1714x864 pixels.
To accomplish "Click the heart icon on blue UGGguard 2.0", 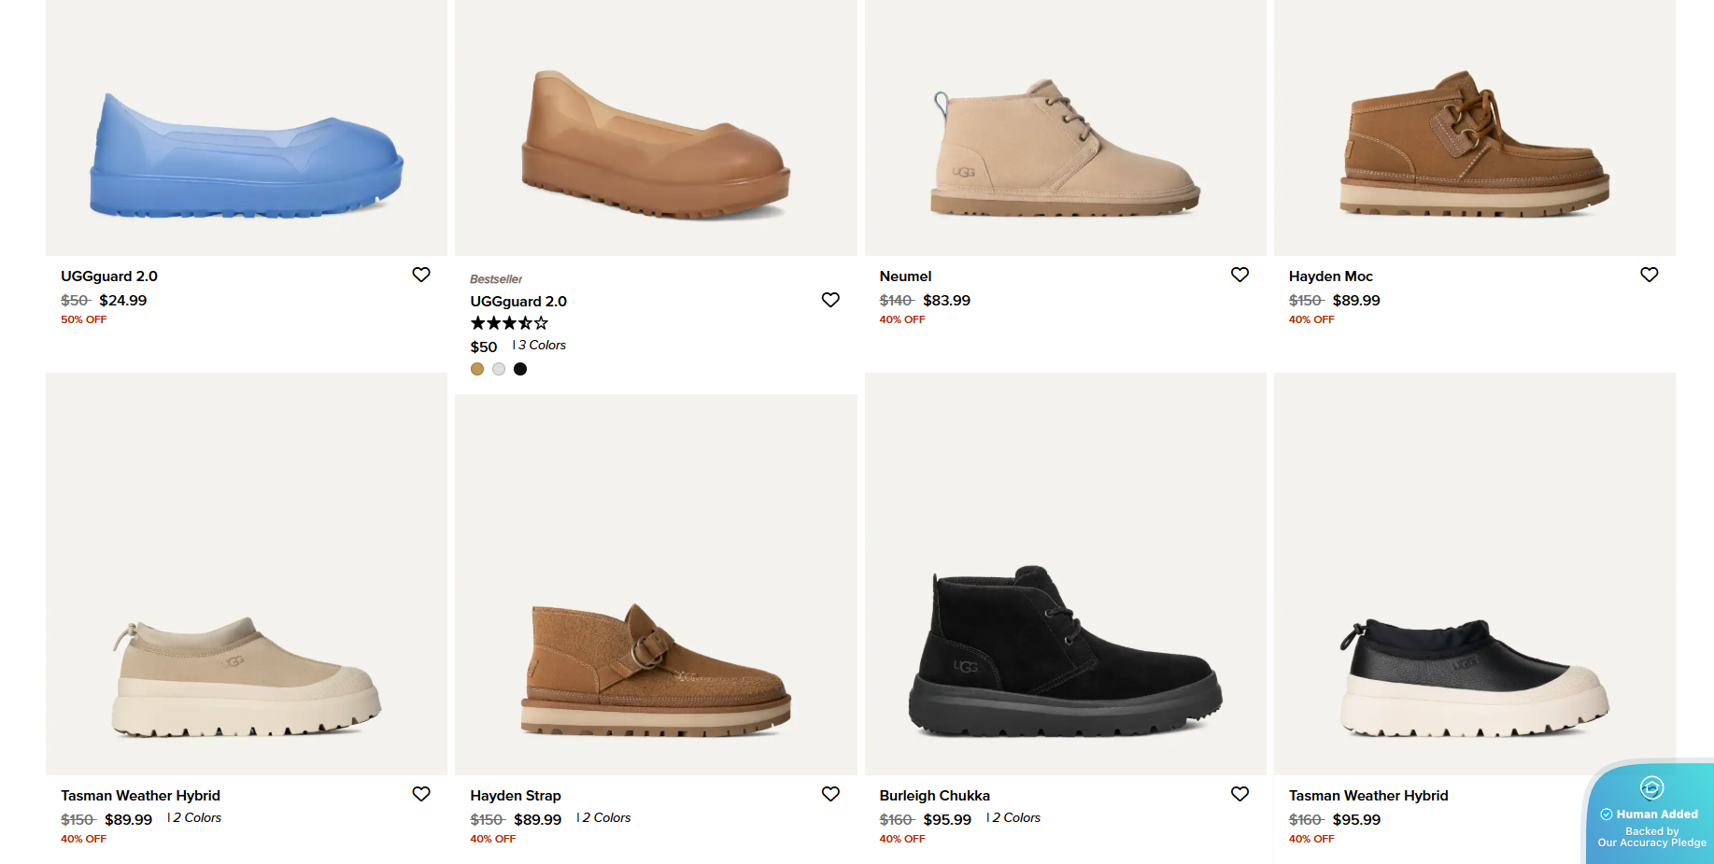I will [x=420, y=275].
